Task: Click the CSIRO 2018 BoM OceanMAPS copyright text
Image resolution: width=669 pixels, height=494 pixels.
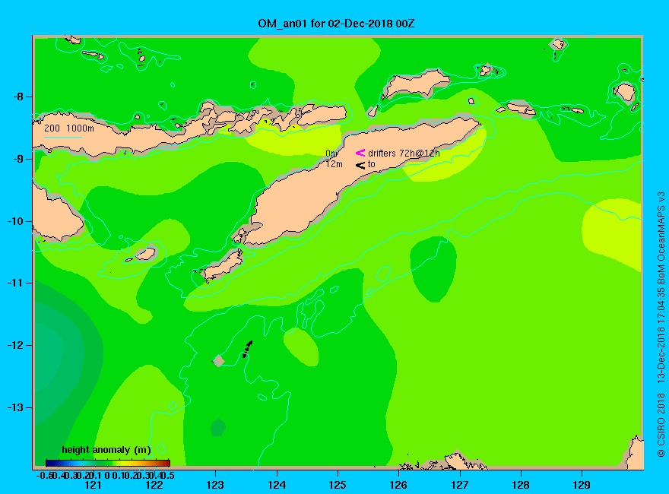Action: (x=661, y=325)
